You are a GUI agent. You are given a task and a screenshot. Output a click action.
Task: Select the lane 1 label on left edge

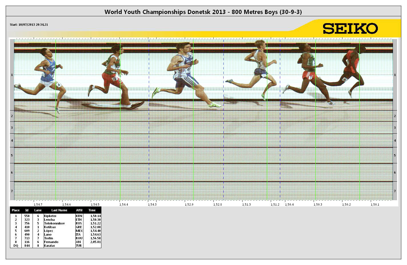(12, 75)
